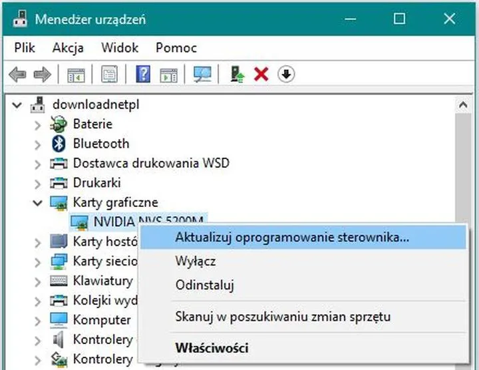The image size is (479, 370).
Task: Open the blue question mark help icon
Action: [x=143, y=74]
